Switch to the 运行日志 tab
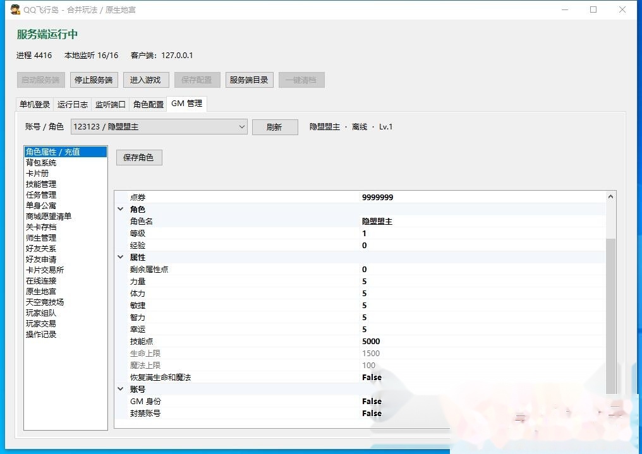Screen dimensions: 642x454 point(73,104)
